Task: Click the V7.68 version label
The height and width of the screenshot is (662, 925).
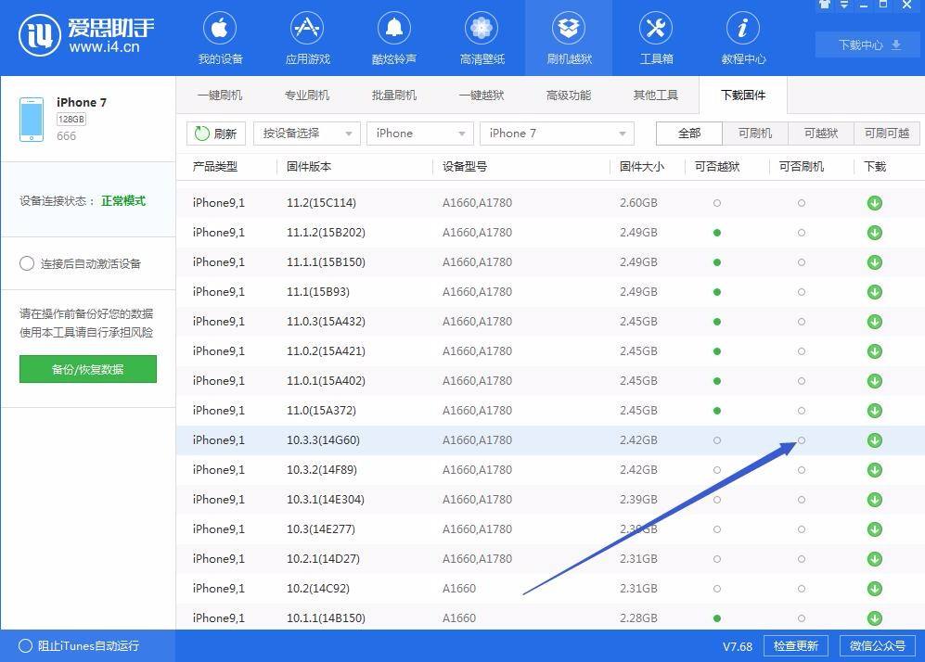Action: [x=738, y=646]
